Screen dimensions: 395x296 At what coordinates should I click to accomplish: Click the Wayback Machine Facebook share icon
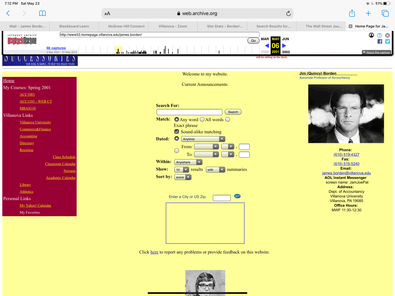click(x=380, y=41)
